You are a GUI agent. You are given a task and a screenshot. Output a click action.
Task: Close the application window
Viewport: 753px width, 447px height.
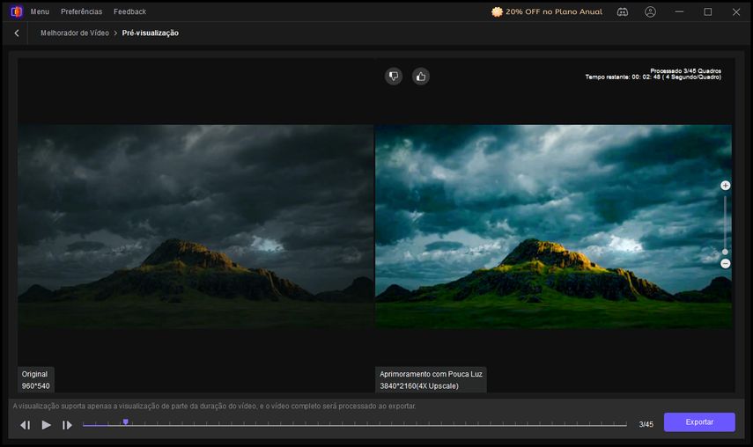click(736, 11)
